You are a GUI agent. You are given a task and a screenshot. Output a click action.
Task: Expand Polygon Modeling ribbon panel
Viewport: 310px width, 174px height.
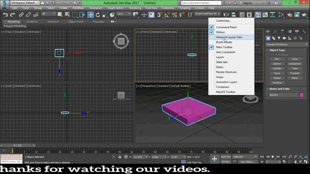click(x=15, y=26)
